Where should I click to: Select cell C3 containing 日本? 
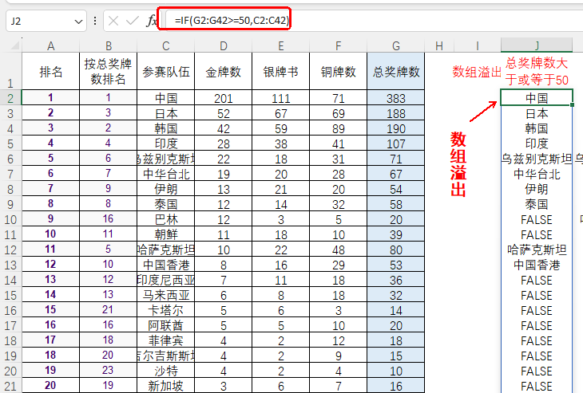(166, 113)
